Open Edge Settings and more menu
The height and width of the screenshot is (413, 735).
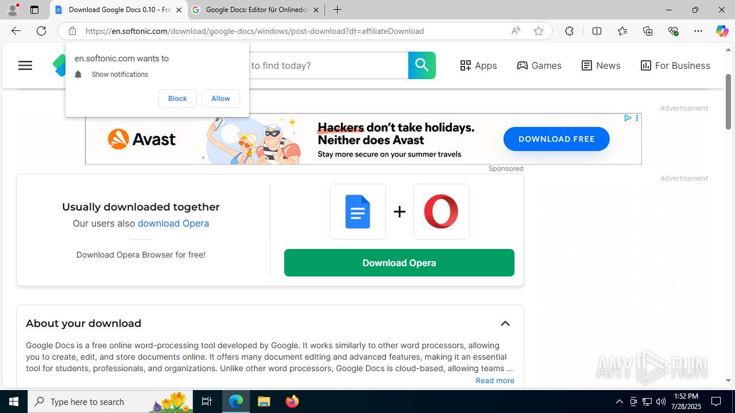[698, 31]
